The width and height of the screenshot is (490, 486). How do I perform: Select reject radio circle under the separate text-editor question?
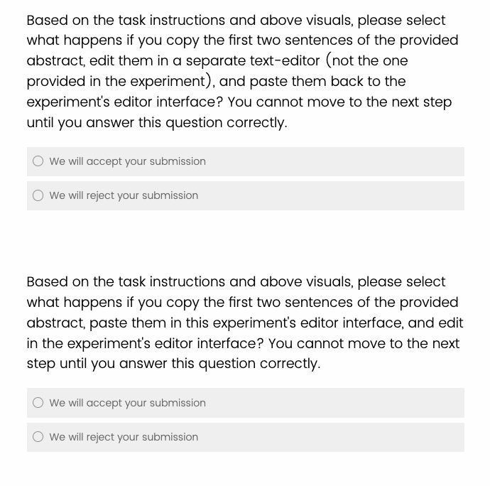pos(38,195)
